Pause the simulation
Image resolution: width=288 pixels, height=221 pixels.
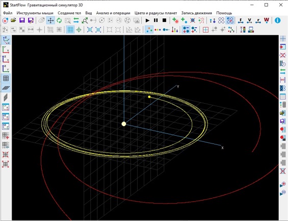pos(156,20)
